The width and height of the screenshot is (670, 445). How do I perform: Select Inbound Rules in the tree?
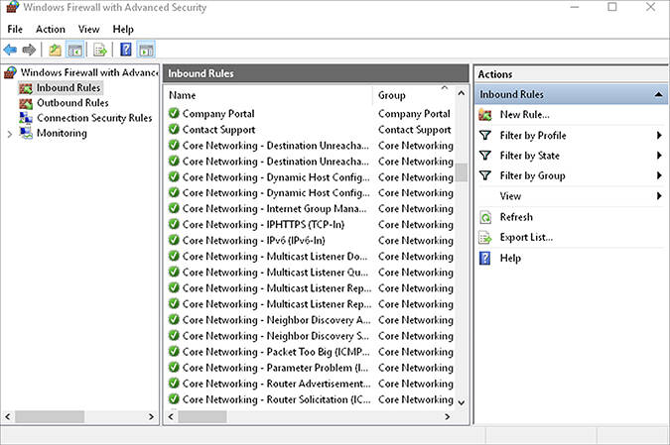[68, 87]
